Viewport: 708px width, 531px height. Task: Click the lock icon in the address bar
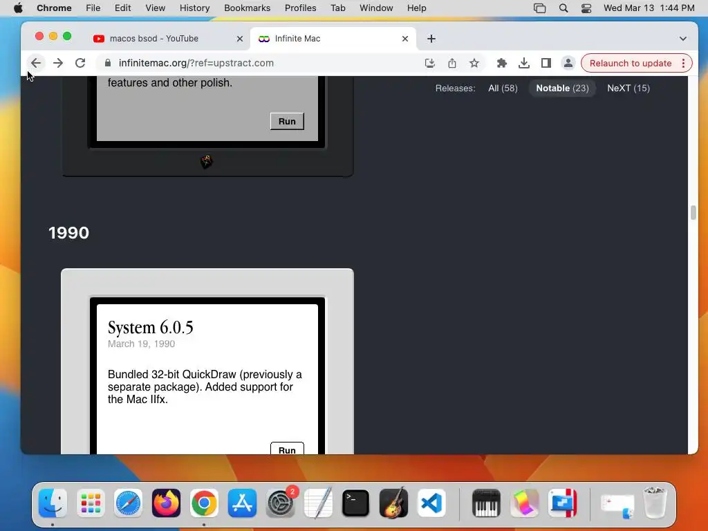point(107,63)
